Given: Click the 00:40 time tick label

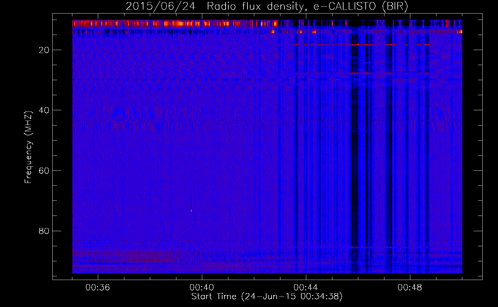Looking at the screenshot, I should (x=202, y=287).
